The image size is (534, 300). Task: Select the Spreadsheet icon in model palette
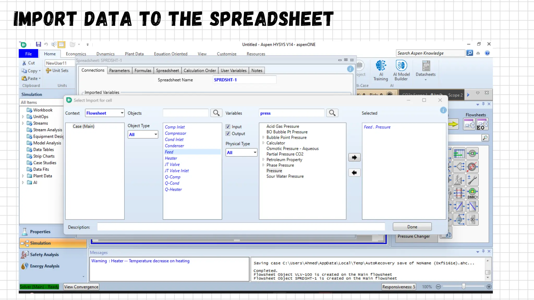click(459, 154)
